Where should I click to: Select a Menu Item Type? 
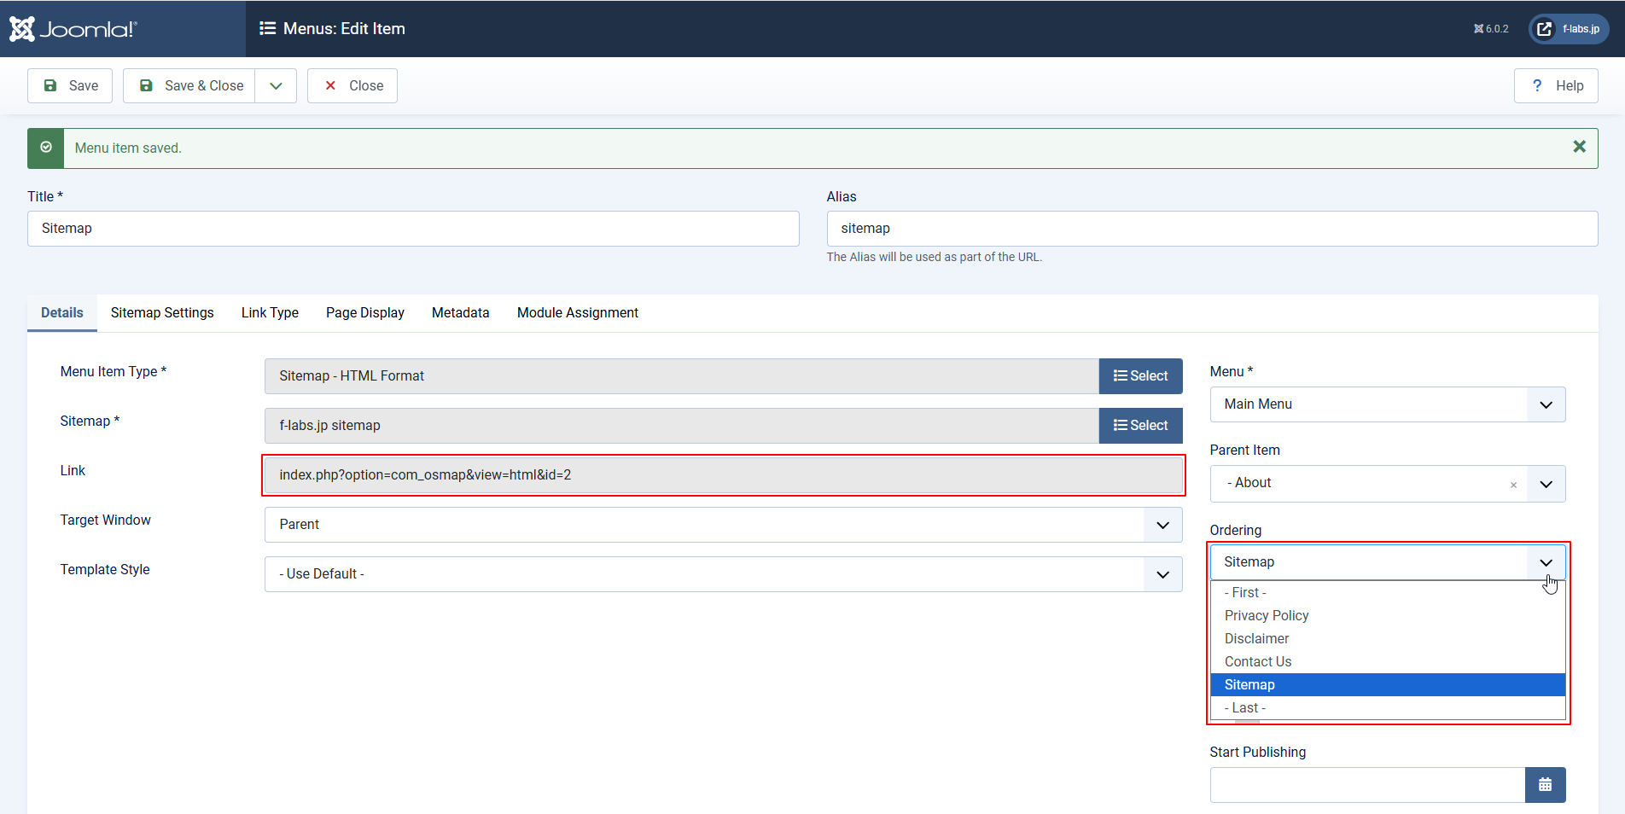tap(1140, 376)
